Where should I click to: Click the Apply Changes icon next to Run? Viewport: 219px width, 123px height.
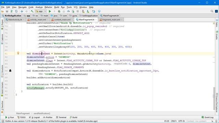click(54, 11)
